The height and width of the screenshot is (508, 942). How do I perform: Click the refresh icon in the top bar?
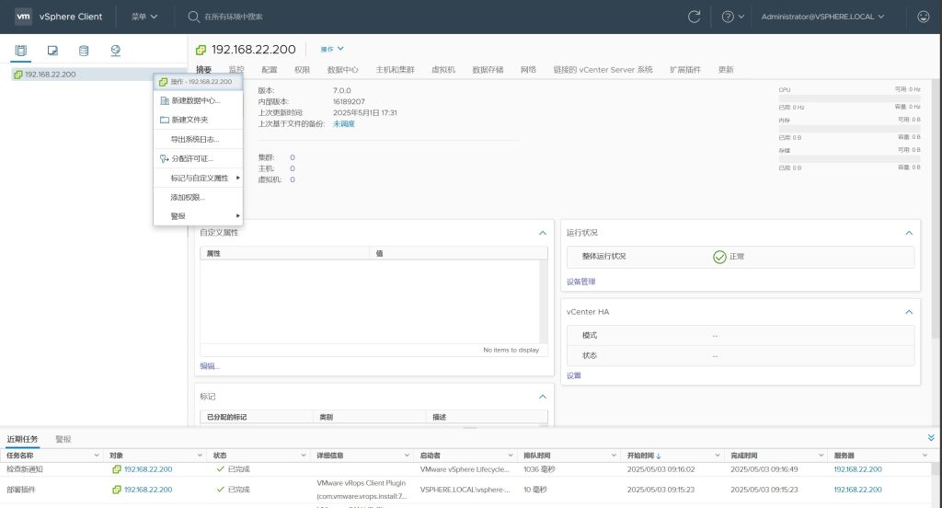[694, 17]
